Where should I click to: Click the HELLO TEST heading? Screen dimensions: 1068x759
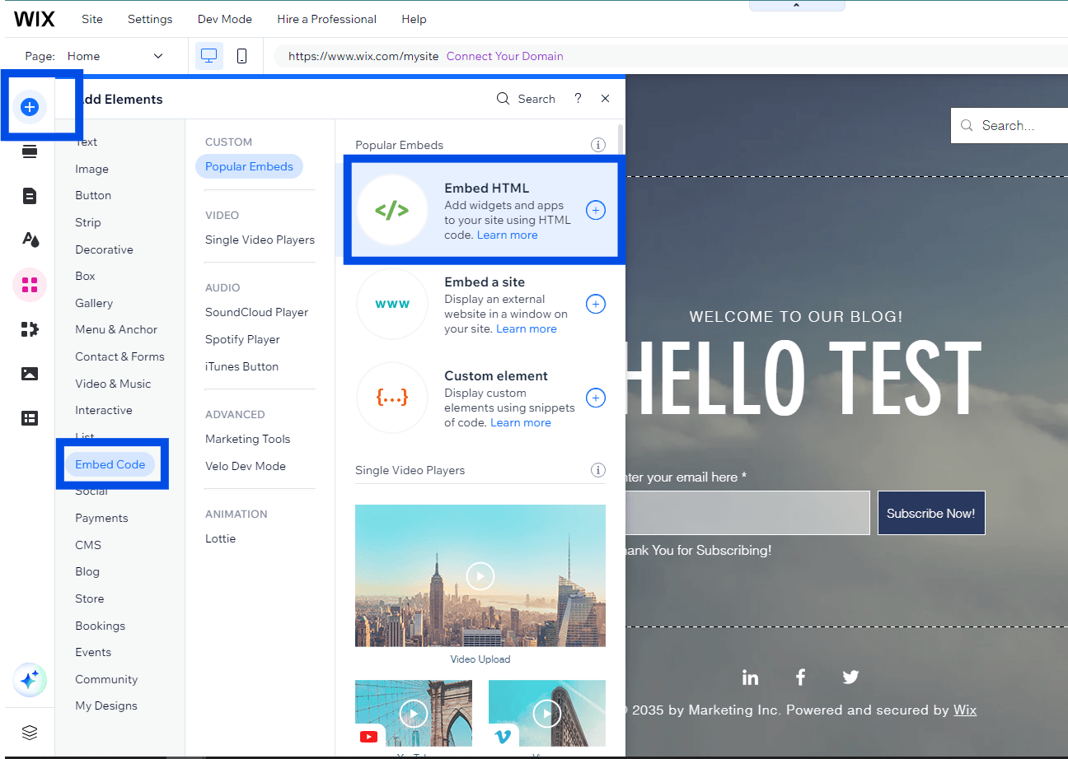(803, 379)
